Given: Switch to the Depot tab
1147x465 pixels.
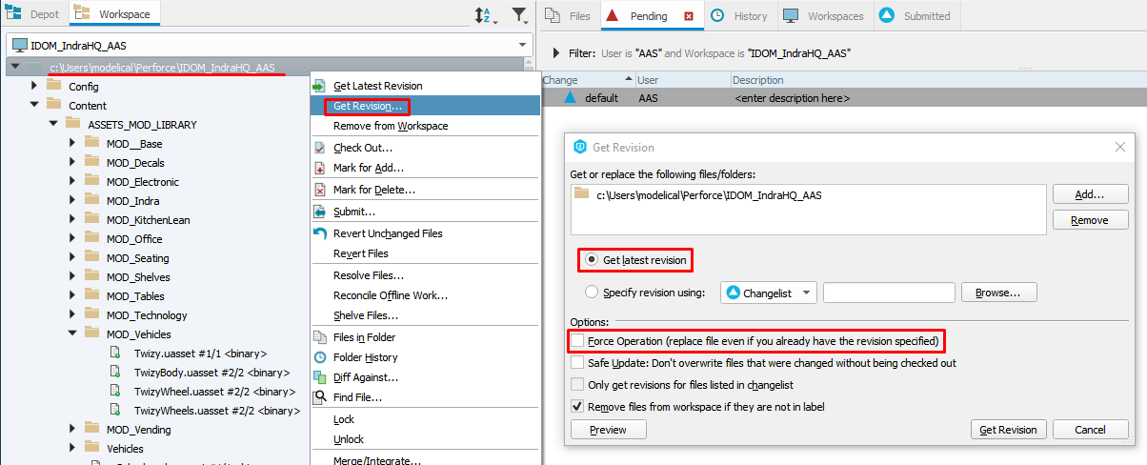Looking at the screenshot, I should 32,14.
